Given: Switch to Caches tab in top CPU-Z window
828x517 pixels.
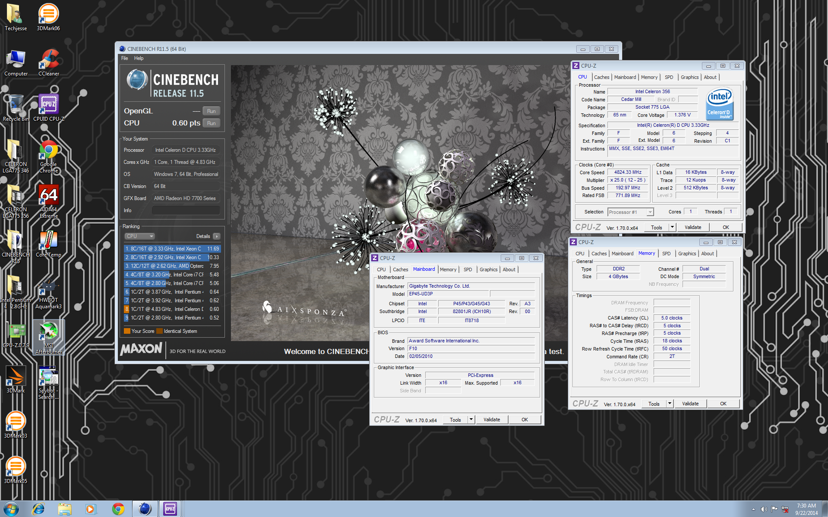Looking at the screenshot, I should (x=601, y=77).
